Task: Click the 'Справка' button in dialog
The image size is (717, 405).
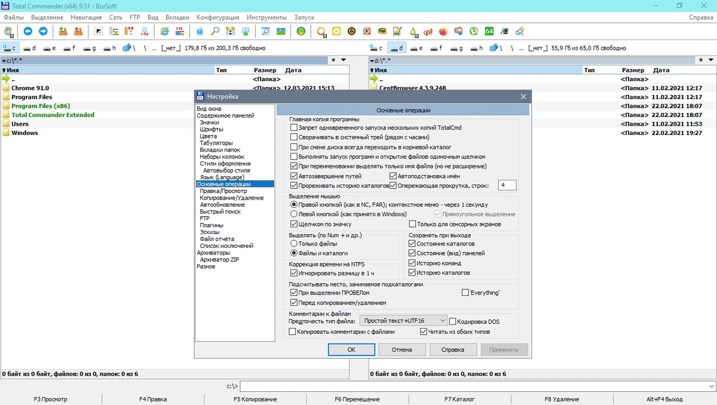Action: coord(452,349)
